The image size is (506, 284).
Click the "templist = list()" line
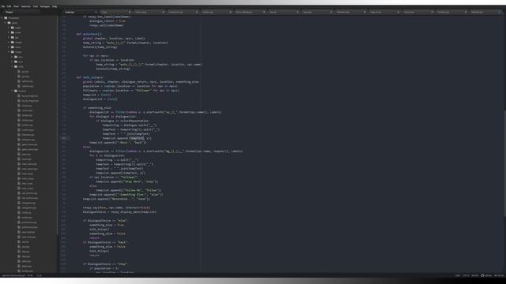[x=96, y=95]
